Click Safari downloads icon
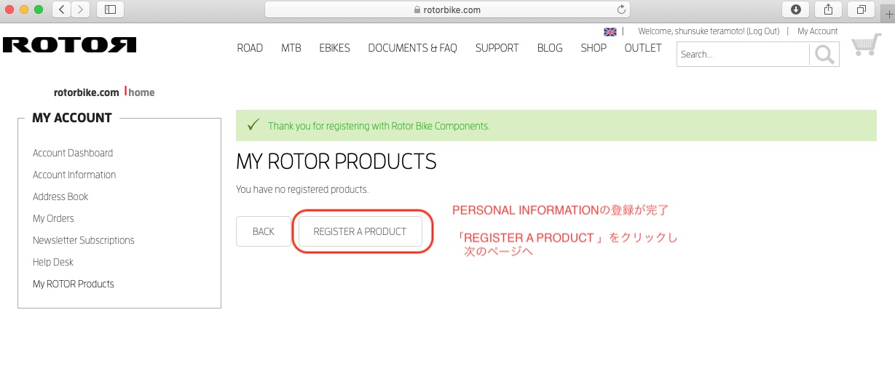 click(796, 9)
